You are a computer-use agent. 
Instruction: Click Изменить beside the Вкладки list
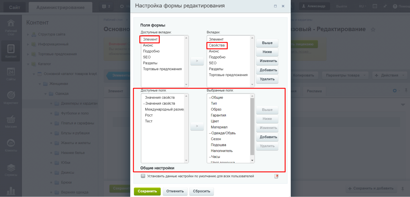click(x=267, y=61)
